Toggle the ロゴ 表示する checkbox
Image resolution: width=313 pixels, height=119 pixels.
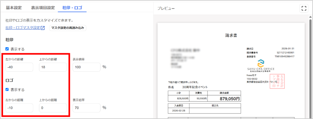tap(7, 89)
